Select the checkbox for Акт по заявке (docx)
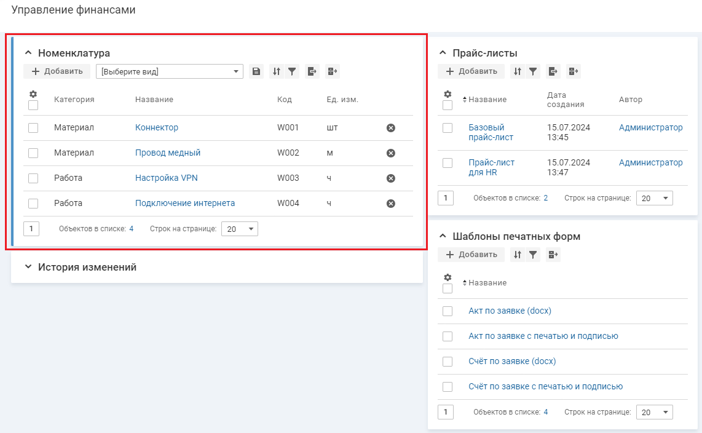 coord(448,311)
